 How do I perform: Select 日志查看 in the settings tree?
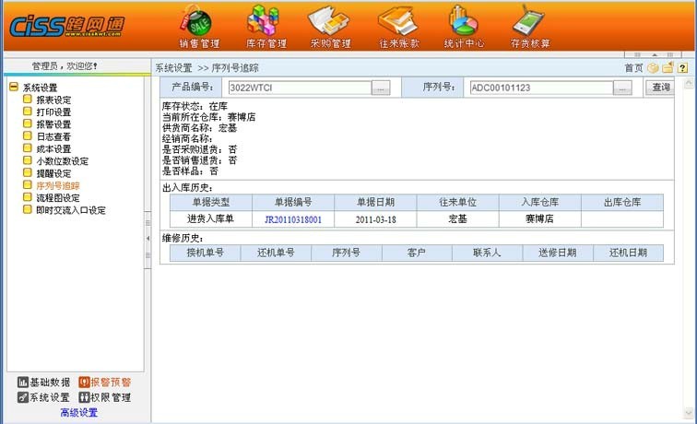53,136
